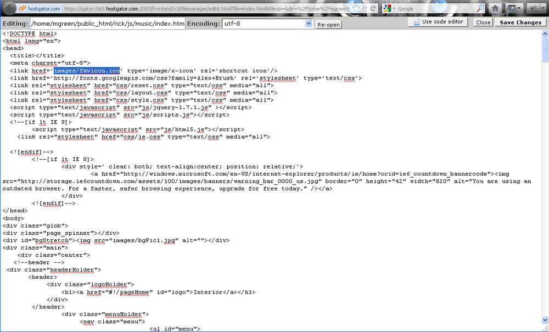549x332 pixels.
Task: Click the '<!--[if lt IE 9]>' comment
Action: click(41, 122)
